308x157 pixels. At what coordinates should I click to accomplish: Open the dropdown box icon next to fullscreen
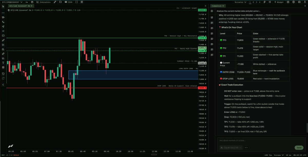click(x=82, y=2)
